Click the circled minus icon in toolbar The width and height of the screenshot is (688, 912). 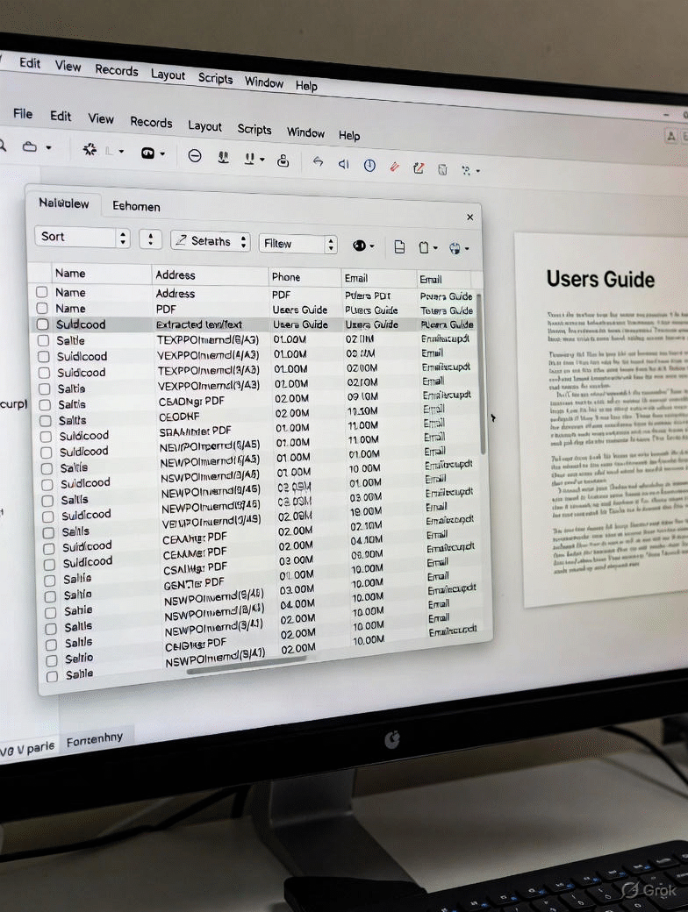tap(195, 156)
